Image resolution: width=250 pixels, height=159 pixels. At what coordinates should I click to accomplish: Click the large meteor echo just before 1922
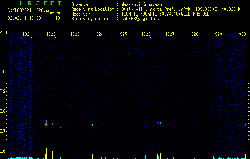[x=46, y=124]
